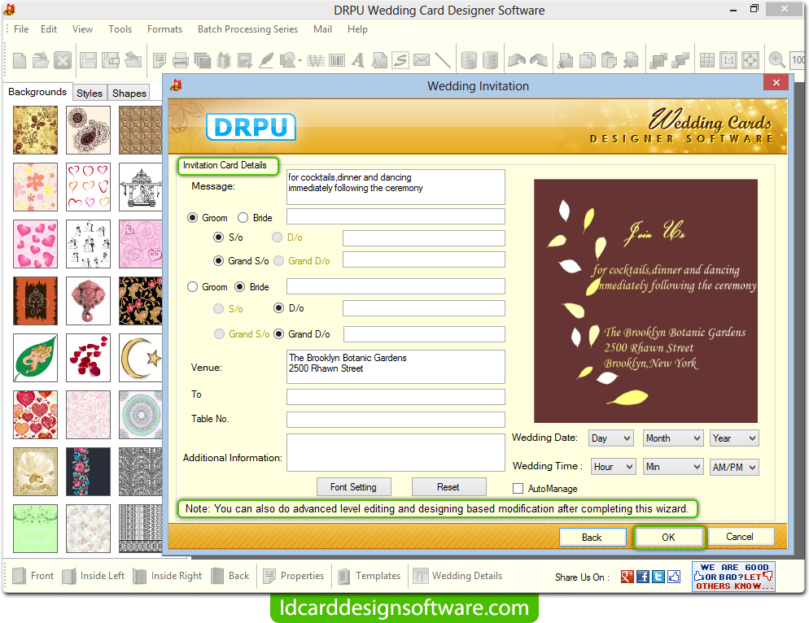Open the Wedding Time Min dropdown
Screen dimensions: 809x623
click(673, 467)
